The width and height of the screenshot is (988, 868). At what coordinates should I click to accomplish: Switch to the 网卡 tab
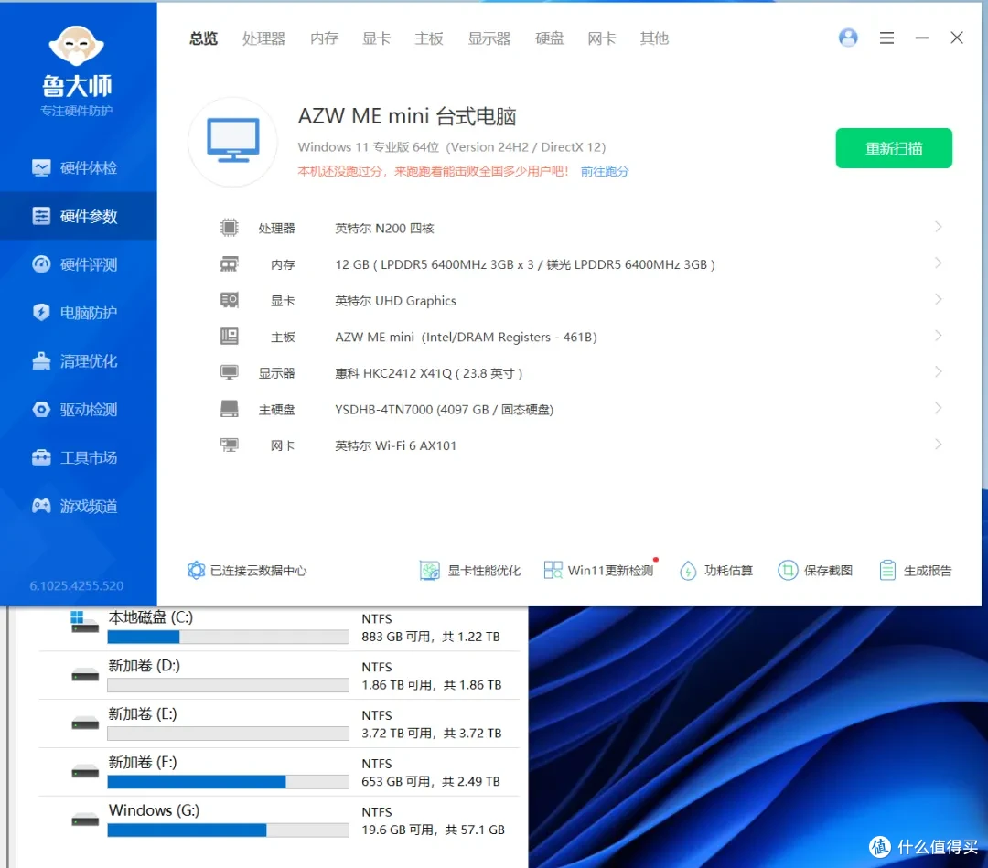click(x=602, y=38)
